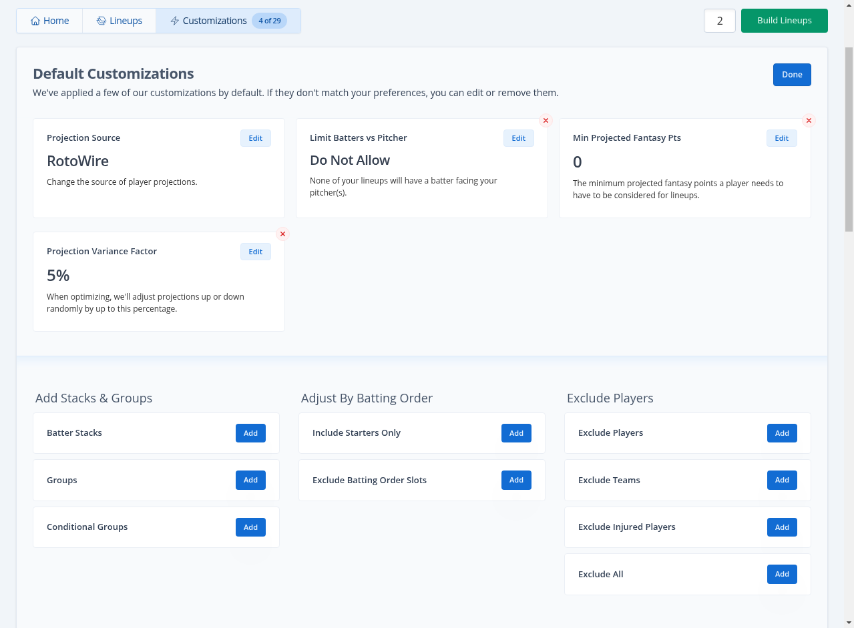The height and width of the screenshot is (628, 854).
Task: Edit the Projection Variance Factor percentage
Action: [x=256, y=252]
